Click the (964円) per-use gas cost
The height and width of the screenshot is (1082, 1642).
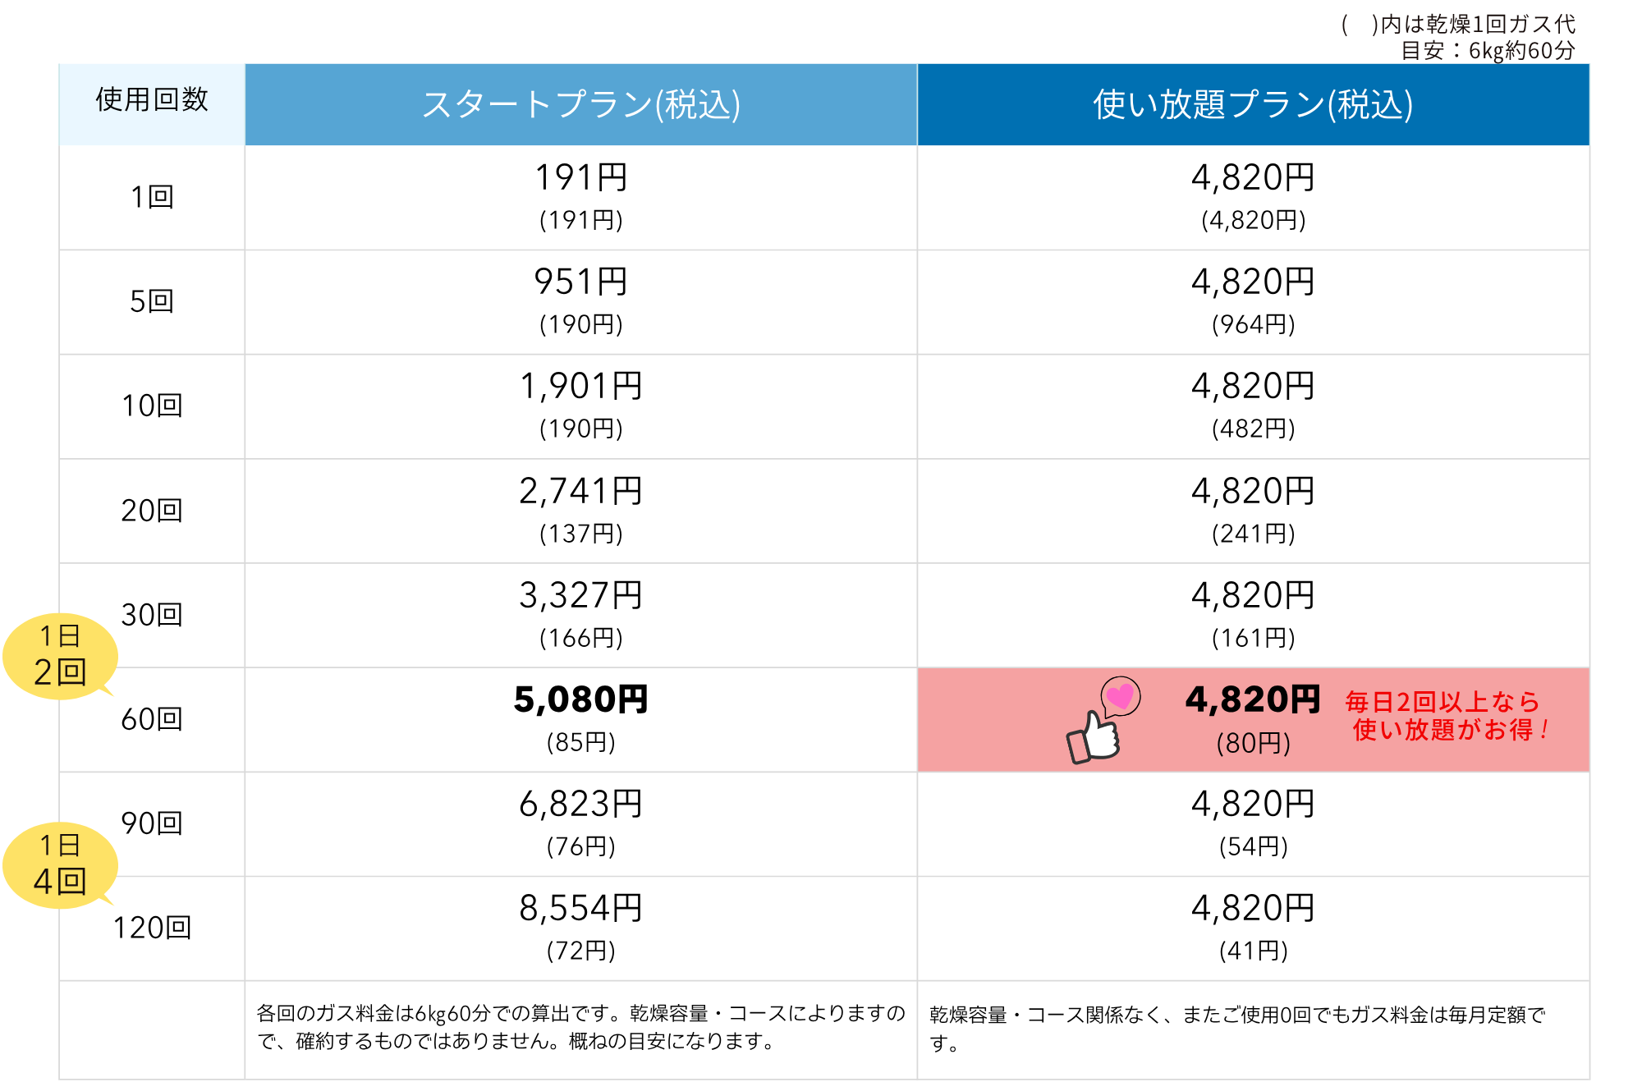tap(1253, 324)
